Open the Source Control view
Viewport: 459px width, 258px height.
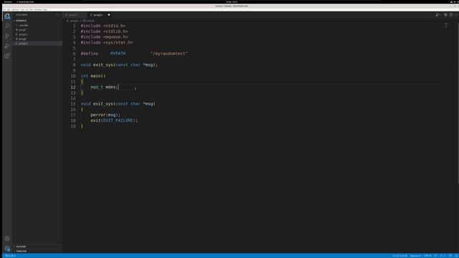7,36
